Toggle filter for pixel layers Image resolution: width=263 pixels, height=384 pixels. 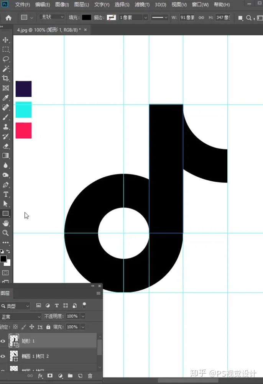[39, 305]
